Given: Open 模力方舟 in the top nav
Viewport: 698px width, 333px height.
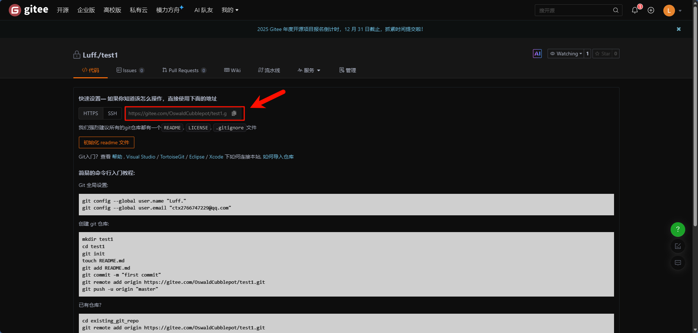Looking at the screenshot, I should (170, 10).
